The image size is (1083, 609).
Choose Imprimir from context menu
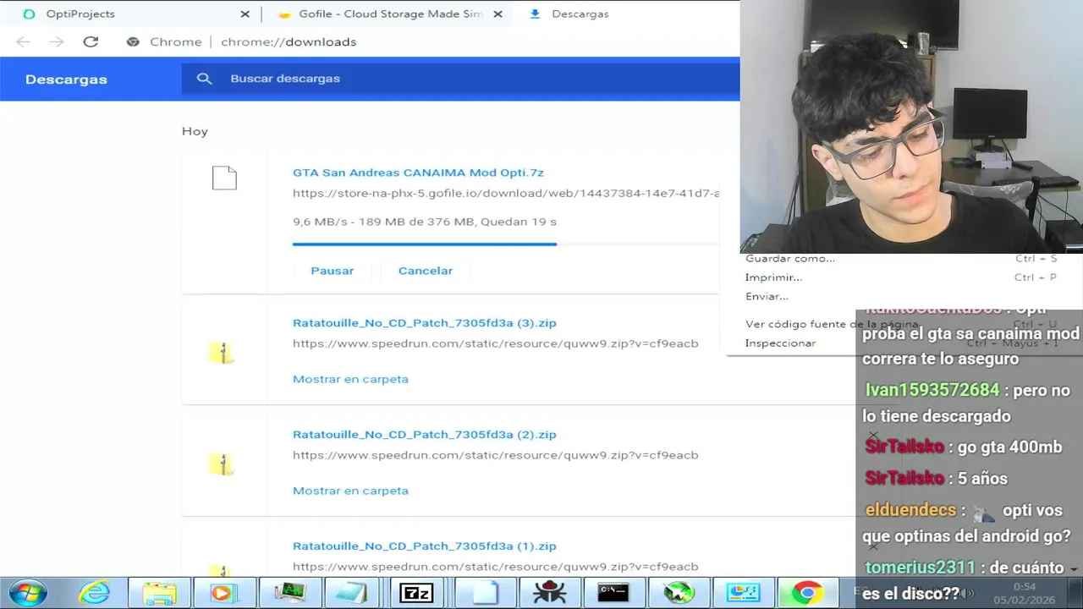click(x=773, y=277)
